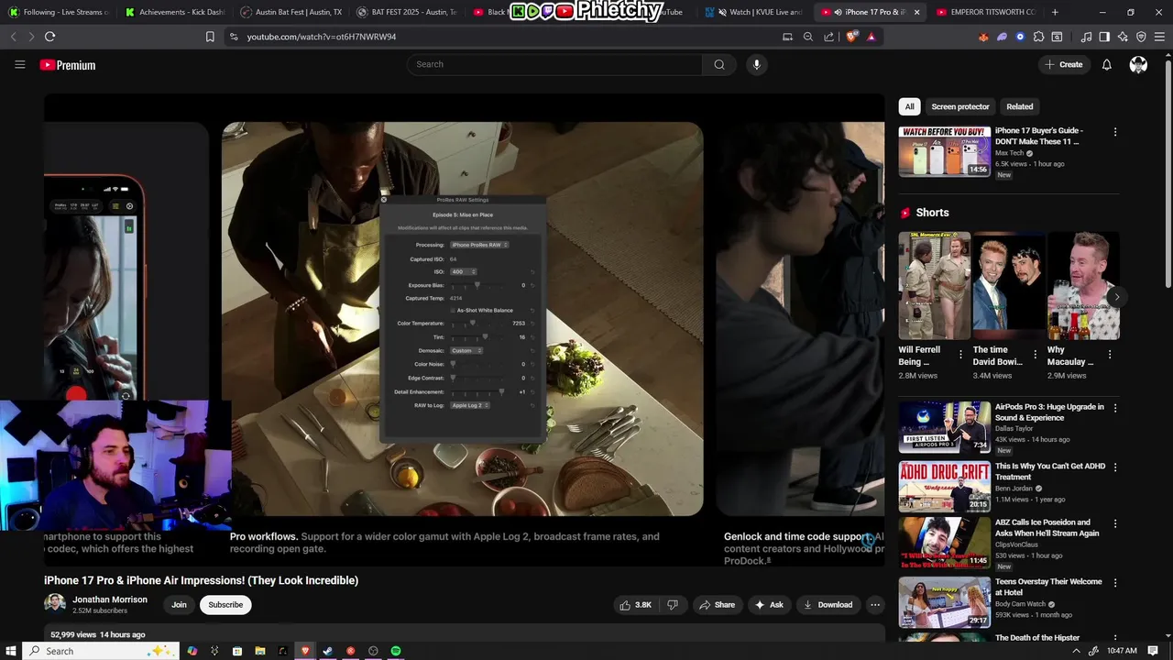Open Brave Leo AI sparkle icon

[1123, 37]
